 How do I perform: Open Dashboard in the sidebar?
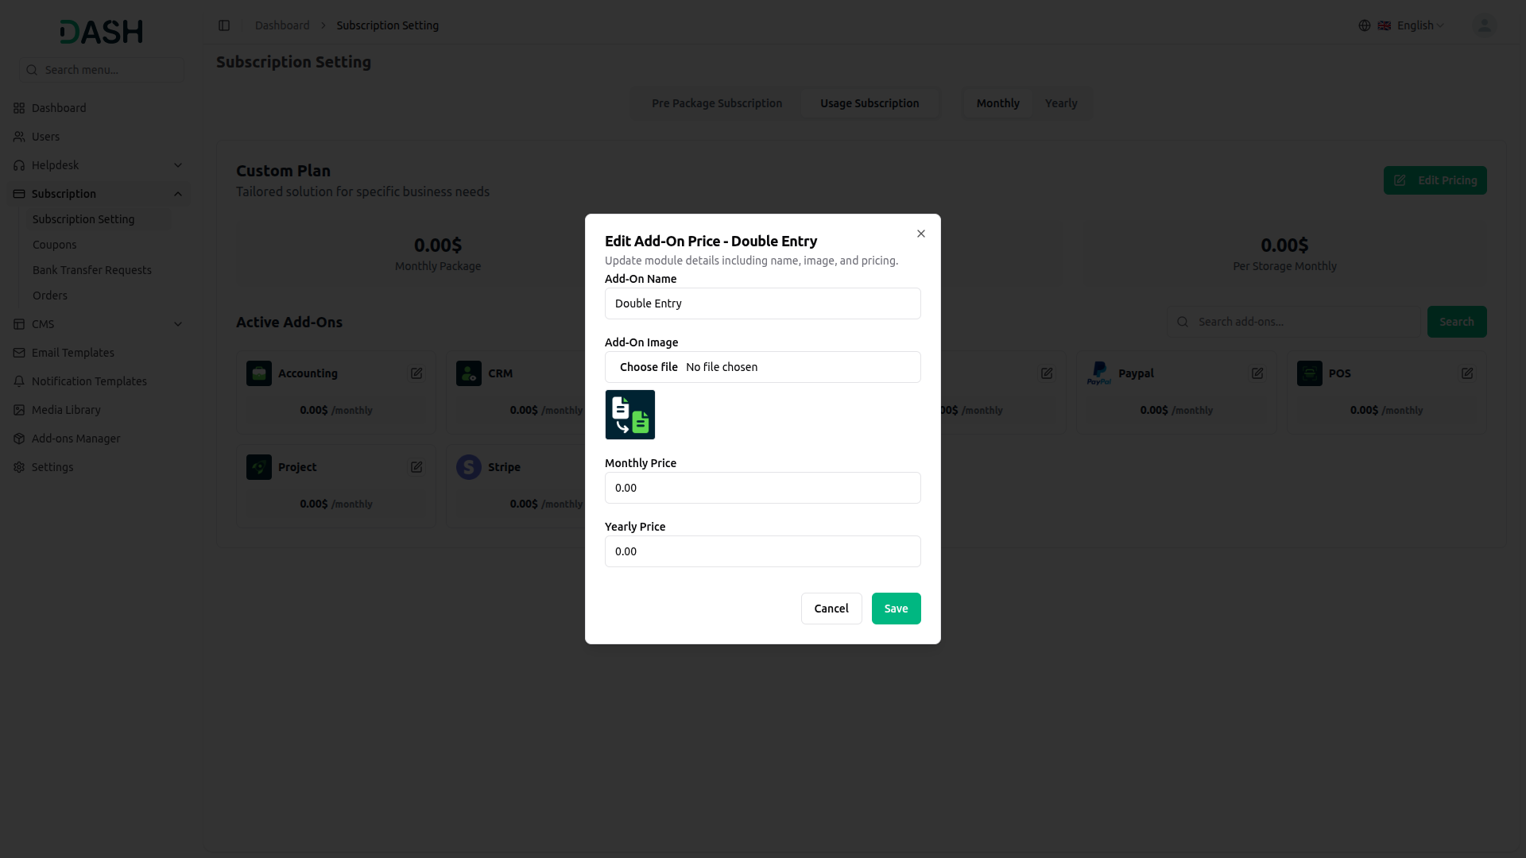[99, 108]
